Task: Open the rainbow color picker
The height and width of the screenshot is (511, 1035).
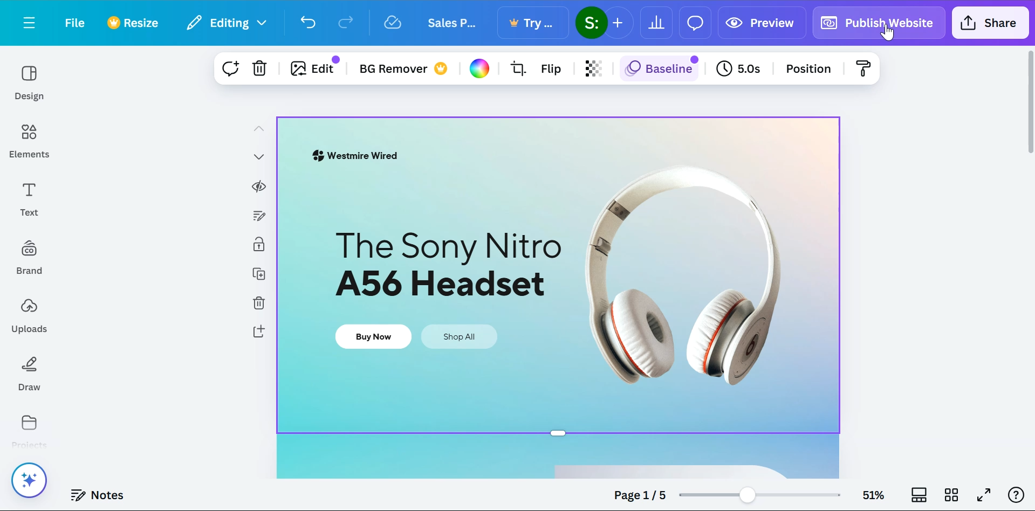Action: (x=479, y=68)
